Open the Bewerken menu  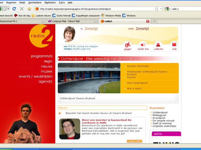(11, 2)
